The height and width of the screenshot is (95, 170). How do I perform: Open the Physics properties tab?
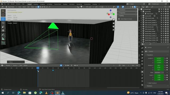pyautogui.click(x=142, y=75)
